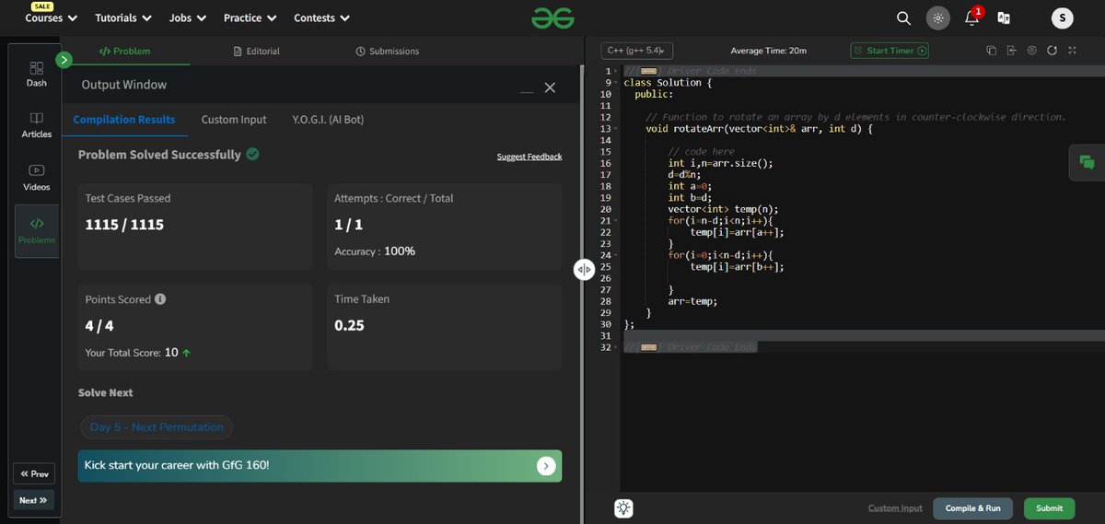1105x524 pixels.
Task: Toggle fullscreen editor mode
Action: click(x=1072, y=51)
